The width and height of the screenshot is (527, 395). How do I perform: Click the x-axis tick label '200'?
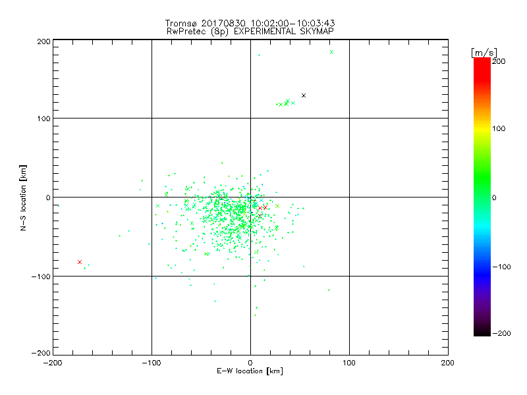pos(448,363)
